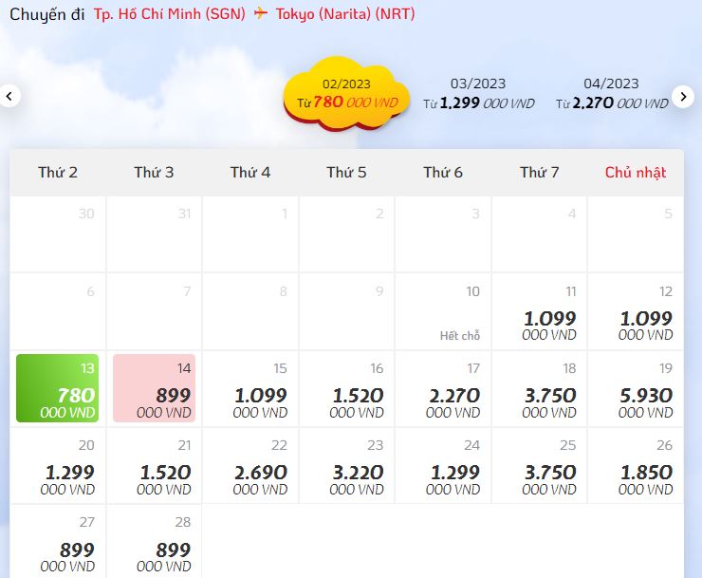Click the Thứ 2 column header

click(x=58, y=173)
